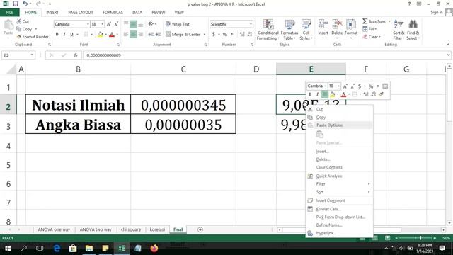453x255 pixels.
Task: Click the Insert Function fx icon
Action: [x=76, y=55]
